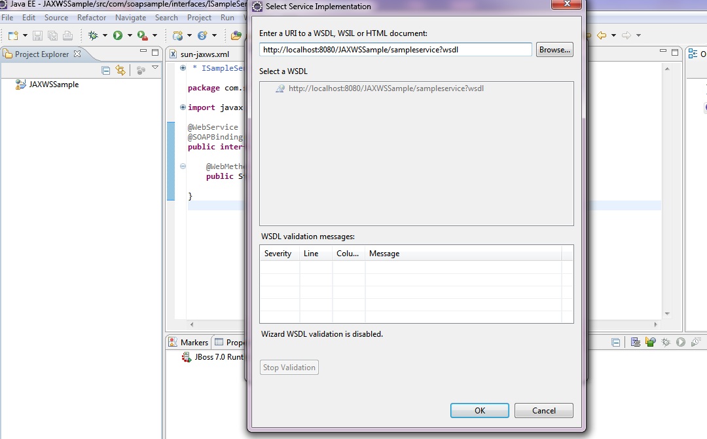
Task: Click the WSDL URI input field
Action: [395, 50]
